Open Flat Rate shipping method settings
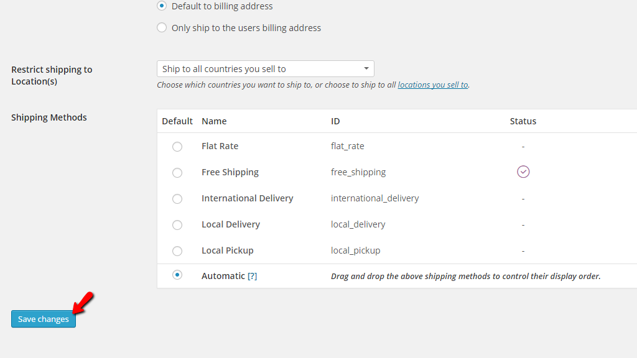 coord(220,146)
